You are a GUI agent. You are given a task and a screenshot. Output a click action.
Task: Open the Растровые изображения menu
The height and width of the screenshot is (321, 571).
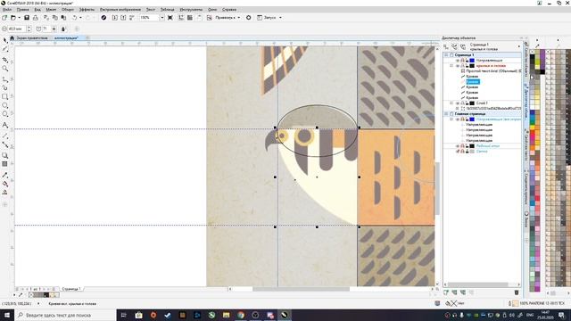click(x=120, y=10)
